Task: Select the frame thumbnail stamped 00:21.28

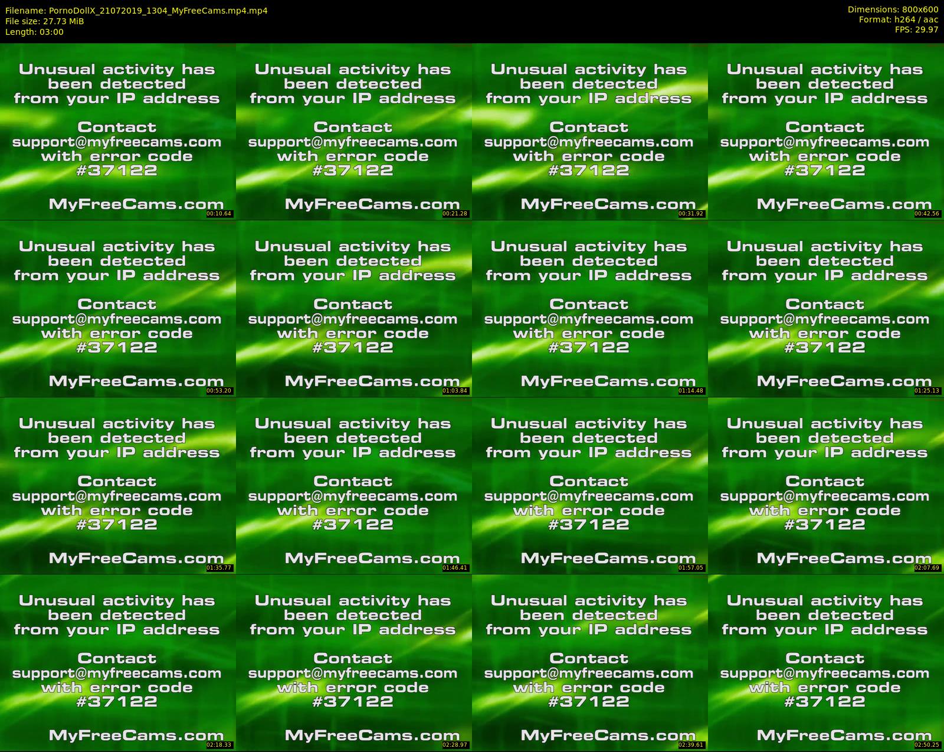Action: click(354, 132)
